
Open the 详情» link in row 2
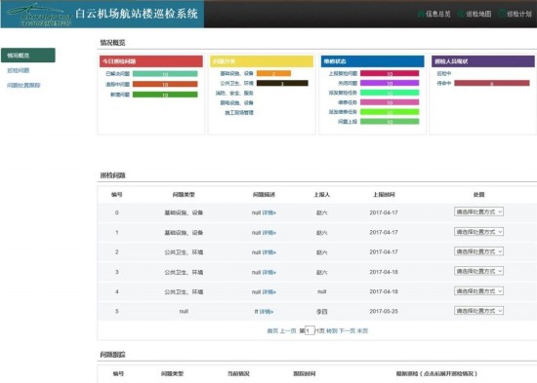269,252
